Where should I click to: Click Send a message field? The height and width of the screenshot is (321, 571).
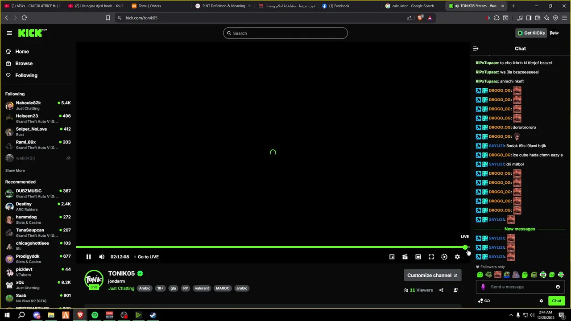pyautogui.click(x=521, y=287)
